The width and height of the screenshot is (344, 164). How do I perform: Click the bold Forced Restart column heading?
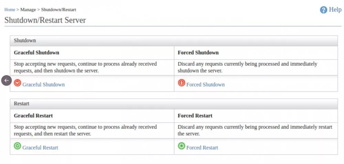pos(195,116)
